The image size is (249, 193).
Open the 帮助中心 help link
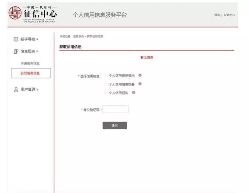(229, 15)
